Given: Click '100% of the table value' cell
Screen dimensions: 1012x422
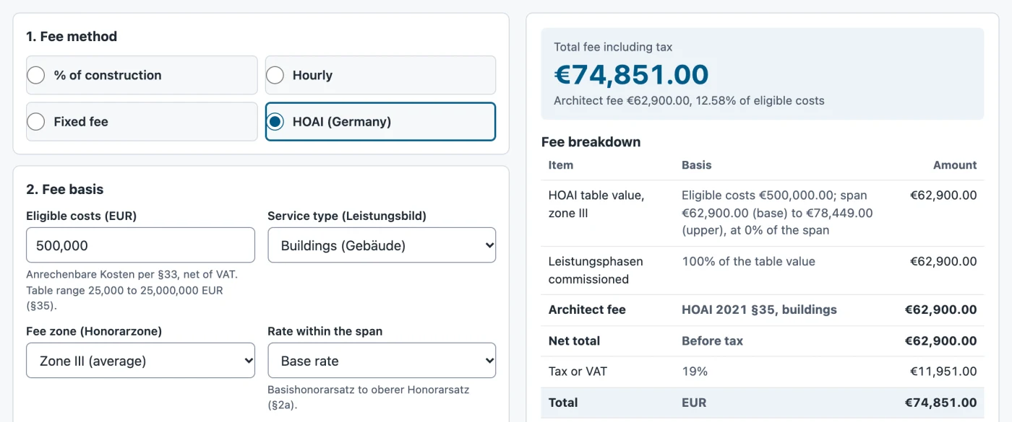Looking at the screenshot, I should pyautogui.click(x=748, y=261).
